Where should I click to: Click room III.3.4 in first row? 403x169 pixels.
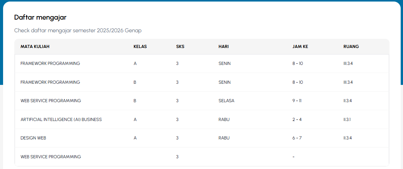pos(348,63)
